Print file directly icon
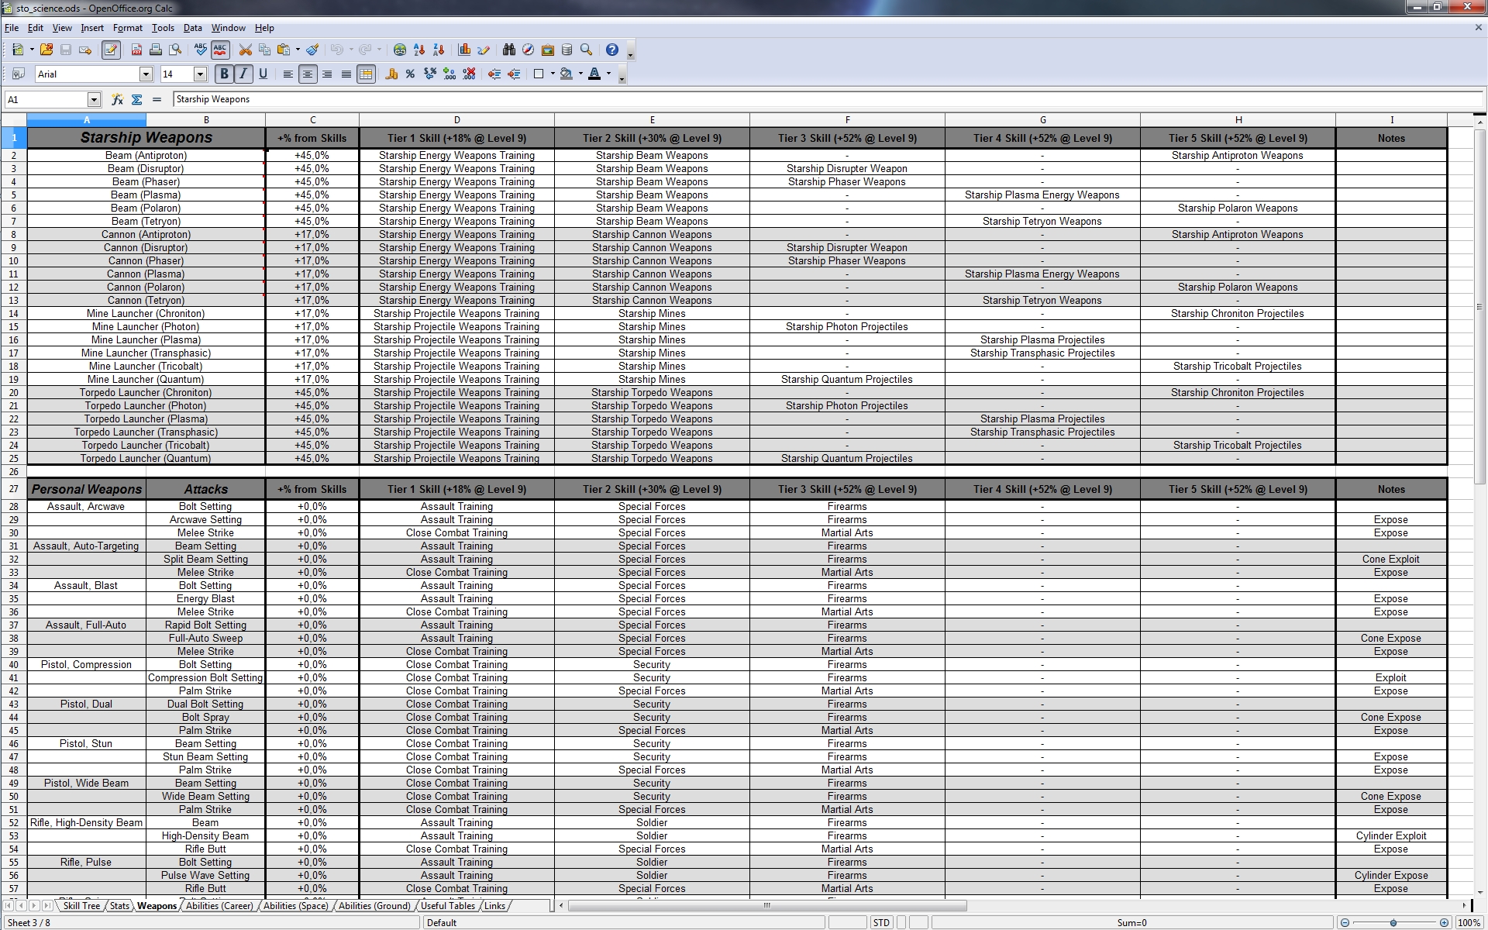The height and width of the screenshot is (930, 1488). pos(156,50)
